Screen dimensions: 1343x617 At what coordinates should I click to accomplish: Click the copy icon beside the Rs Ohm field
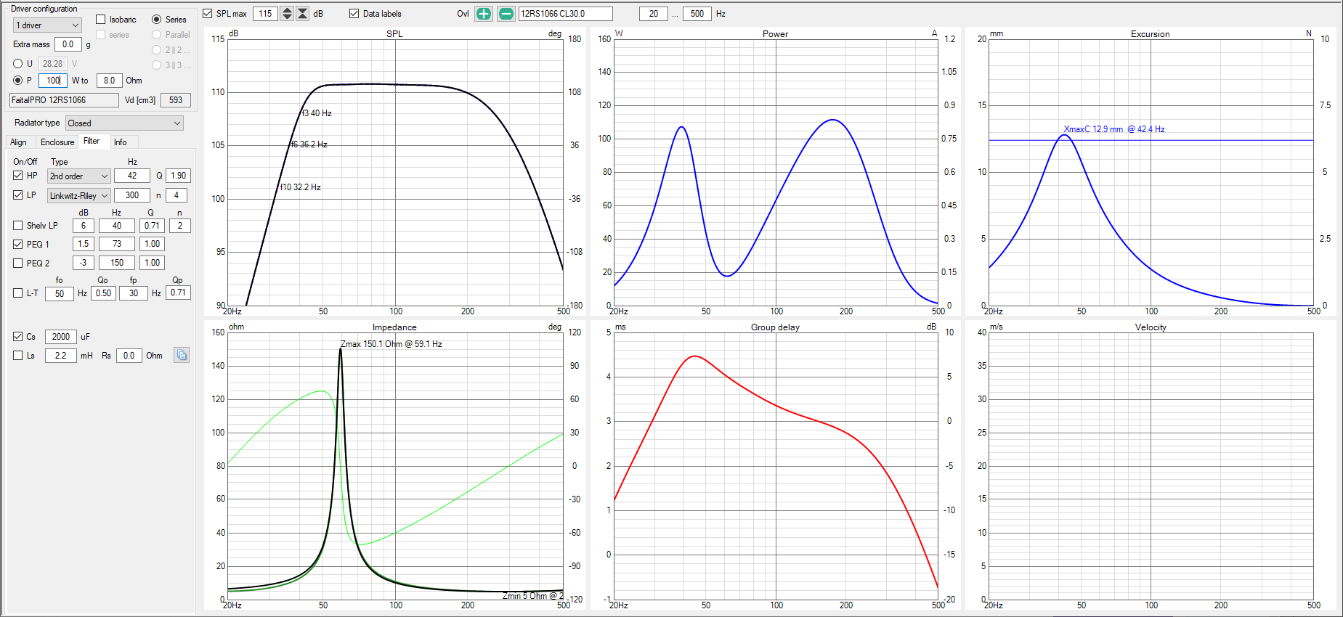pos(182,355)
